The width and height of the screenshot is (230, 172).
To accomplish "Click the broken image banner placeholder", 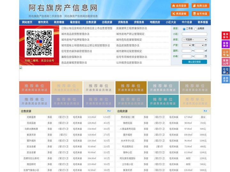I will point(115,73).
